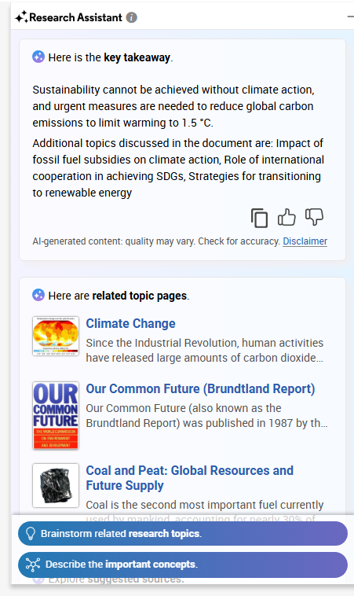Click the Climate Change heat map thumbnail
The width and height of the screenshot is (354, 596).
(x=56, y=336)
